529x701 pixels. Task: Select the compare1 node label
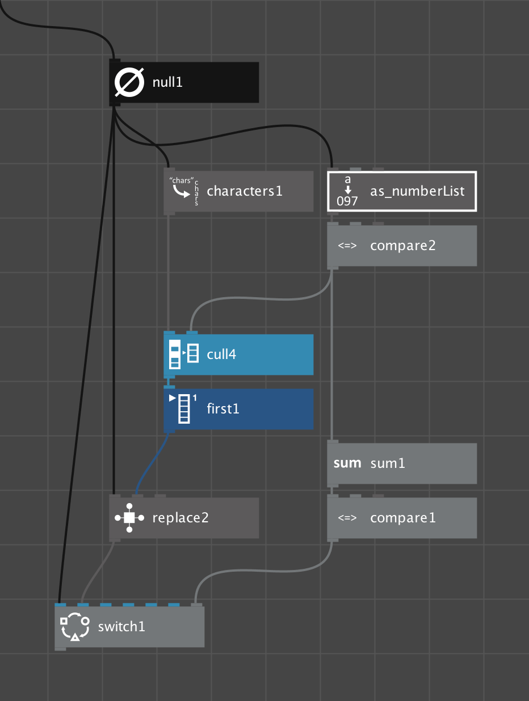(403, 518)
